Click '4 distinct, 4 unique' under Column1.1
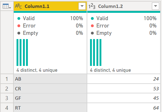 tap(37, 70)
